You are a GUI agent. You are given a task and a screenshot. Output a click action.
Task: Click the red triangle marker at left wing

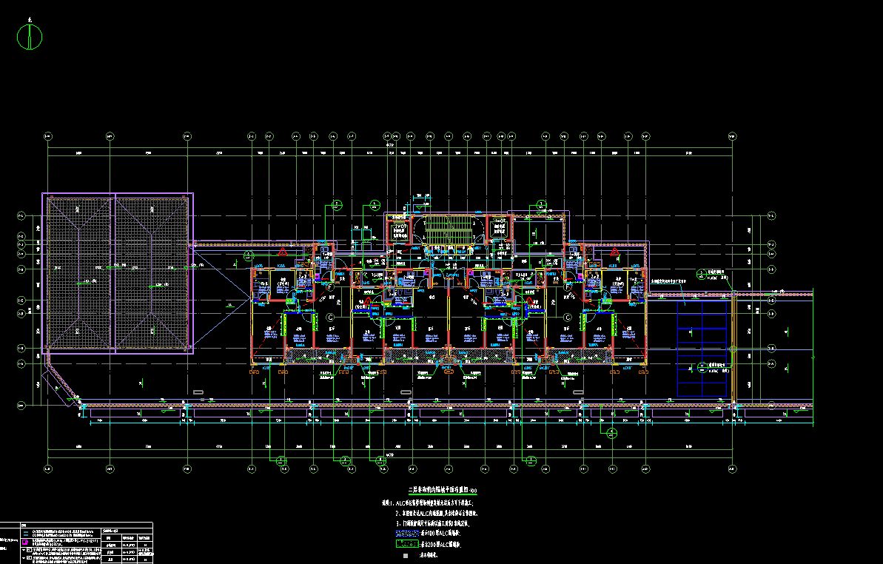tap(282, 252)
